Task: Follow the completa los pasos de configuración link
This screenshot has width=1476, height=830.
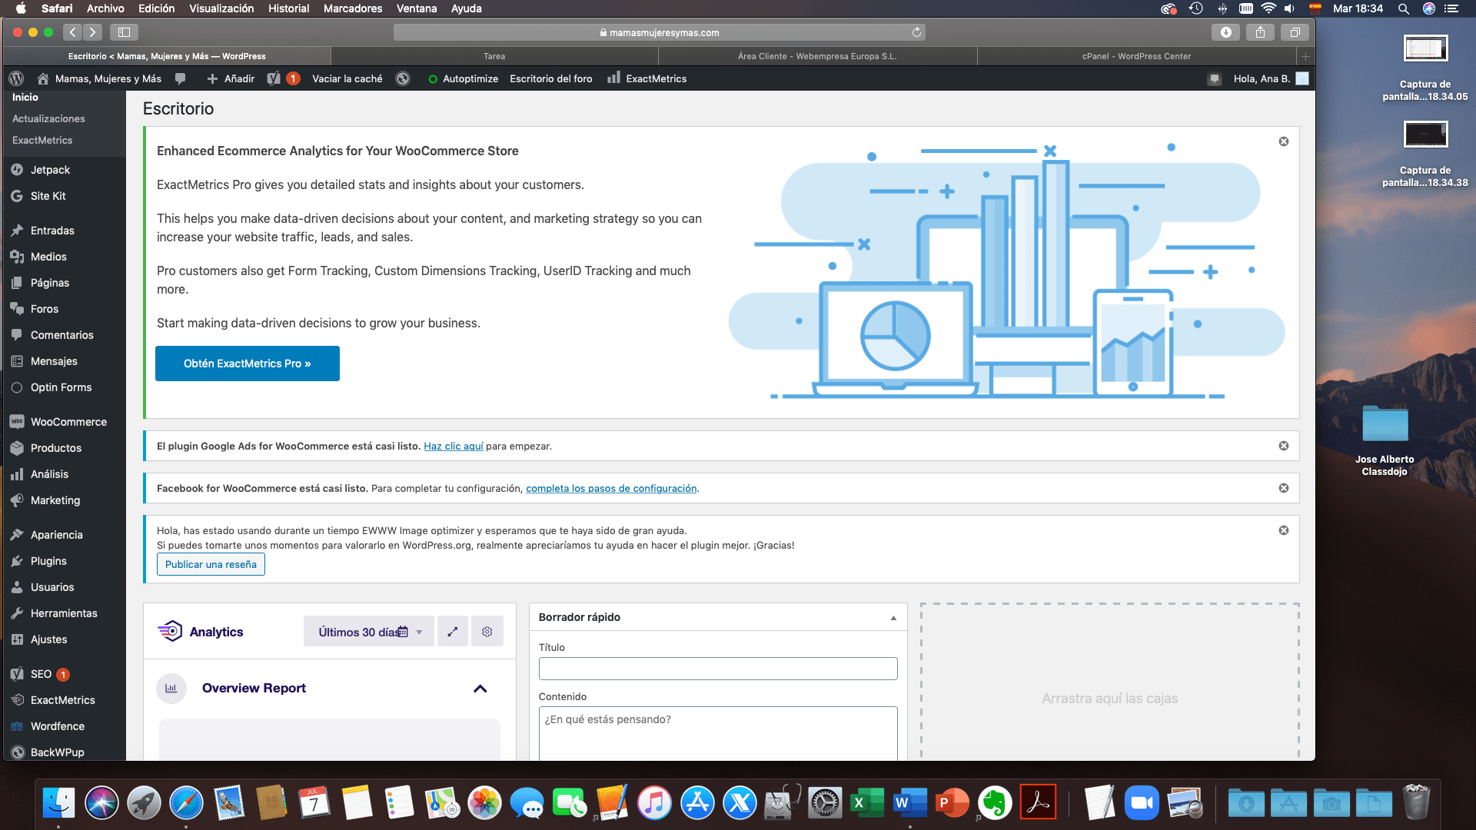Action: [611, 489]
